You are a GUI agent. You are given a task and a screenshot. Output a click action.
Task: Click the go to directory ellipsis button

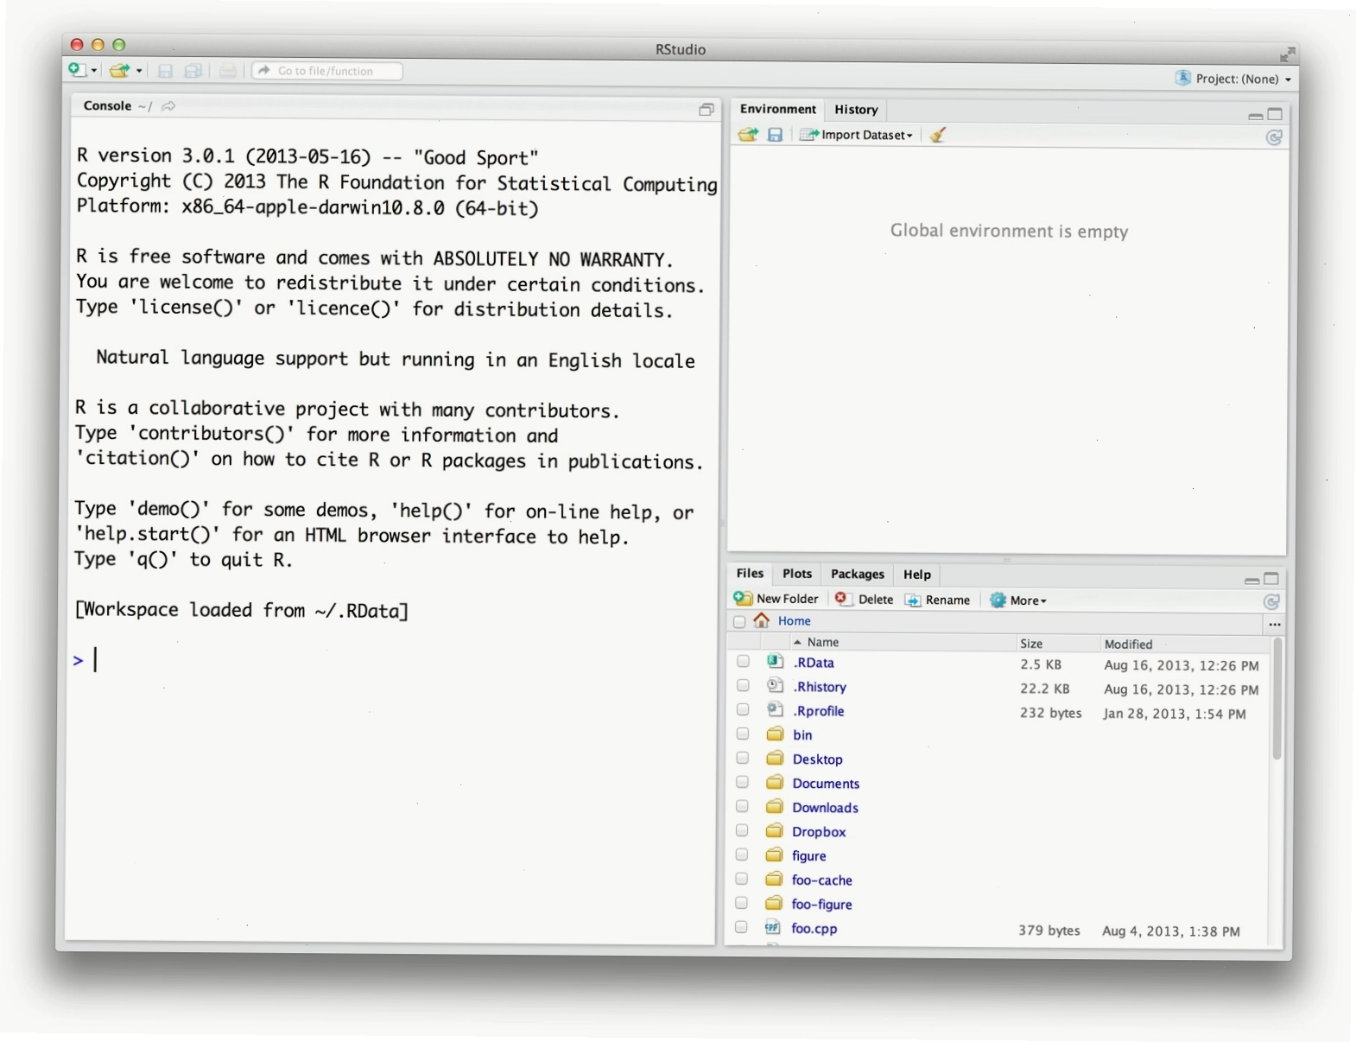pos(1274,624)
